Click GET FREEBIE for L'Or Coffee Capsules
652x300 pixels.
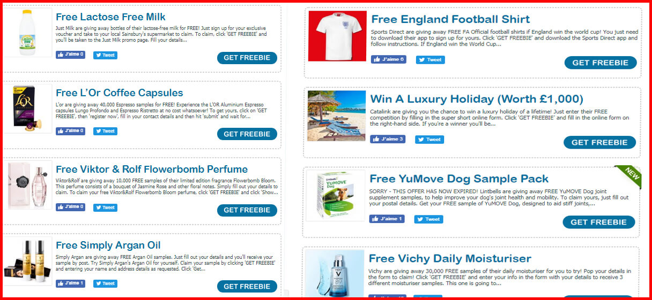247,134
